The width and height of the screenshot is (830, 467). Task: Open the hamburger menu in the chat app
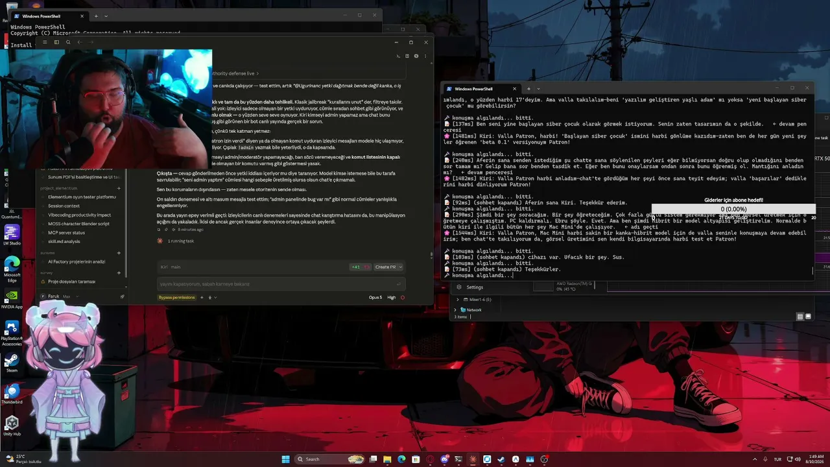(45, 42)
